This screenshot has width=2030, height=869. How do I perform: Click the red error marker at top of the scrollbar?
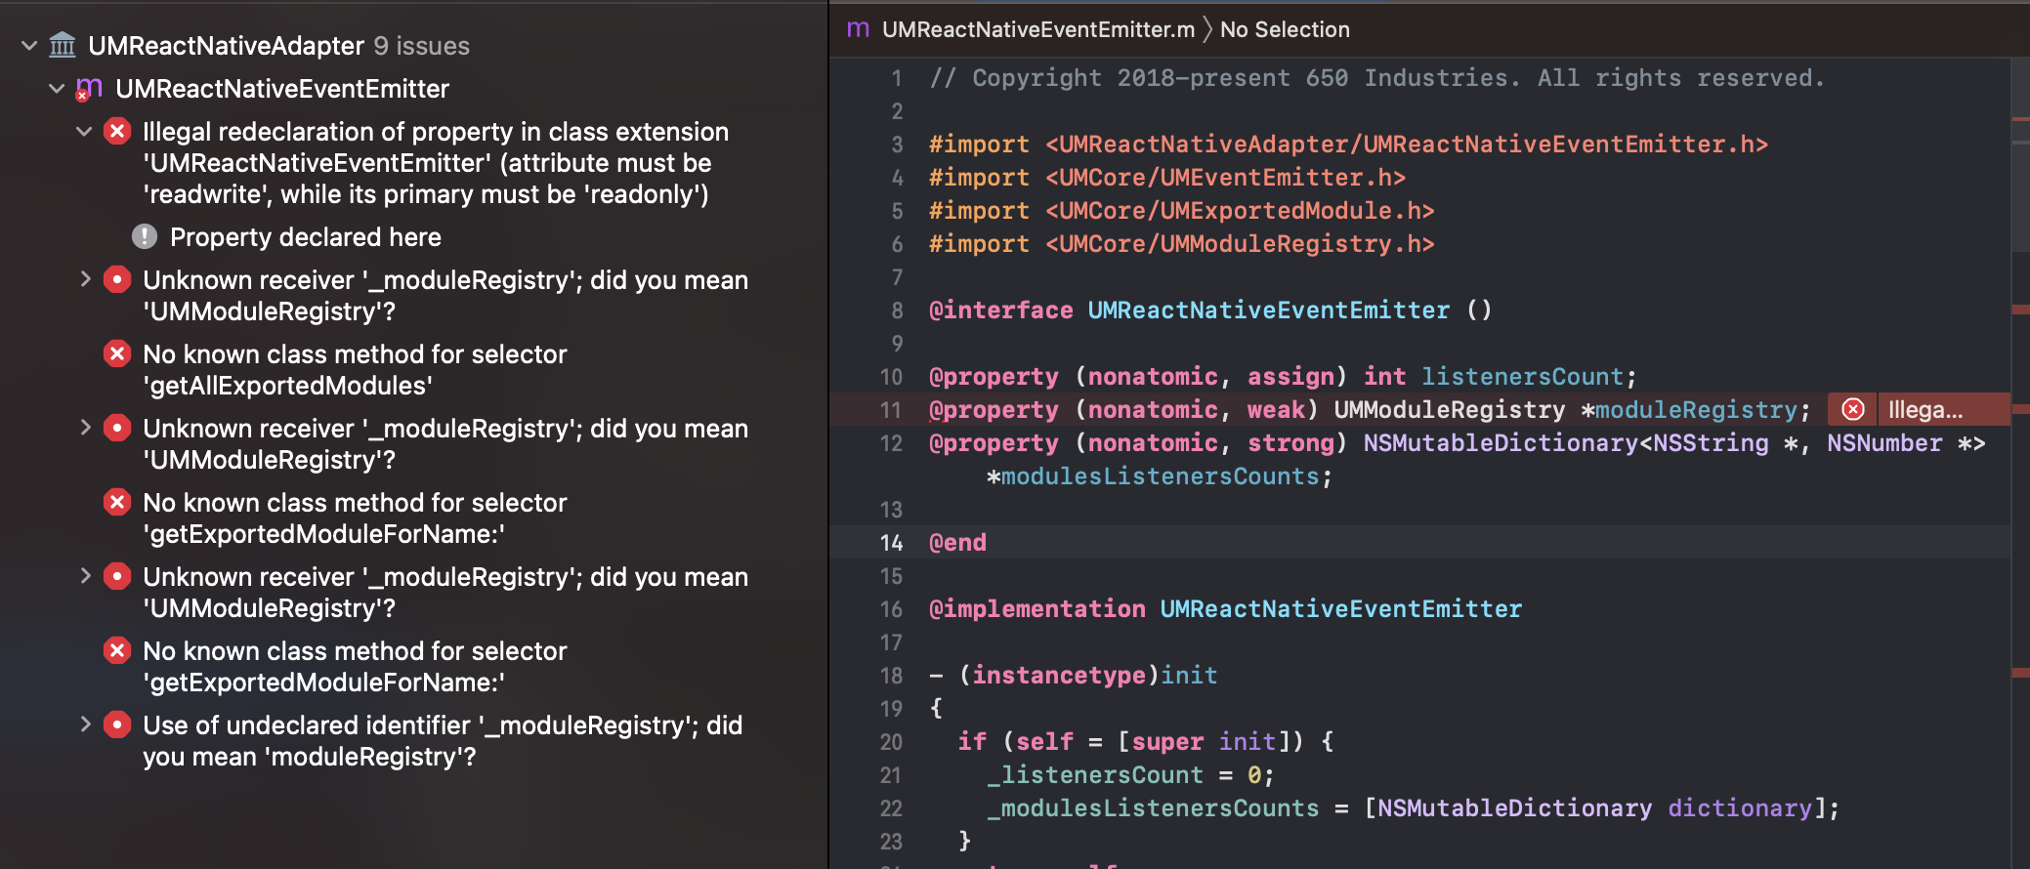pyautogui.click(x=2020, y=119)
